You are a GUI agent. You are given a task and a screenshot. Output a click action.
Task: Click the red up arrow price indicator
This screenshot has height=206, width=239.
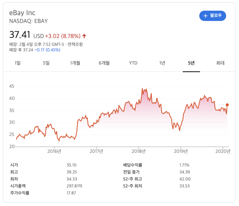tap(84, 36)
